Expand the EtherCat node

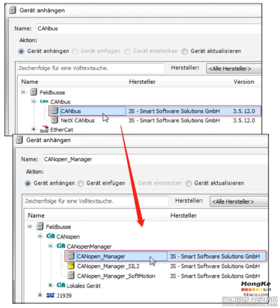click(34, 129)
